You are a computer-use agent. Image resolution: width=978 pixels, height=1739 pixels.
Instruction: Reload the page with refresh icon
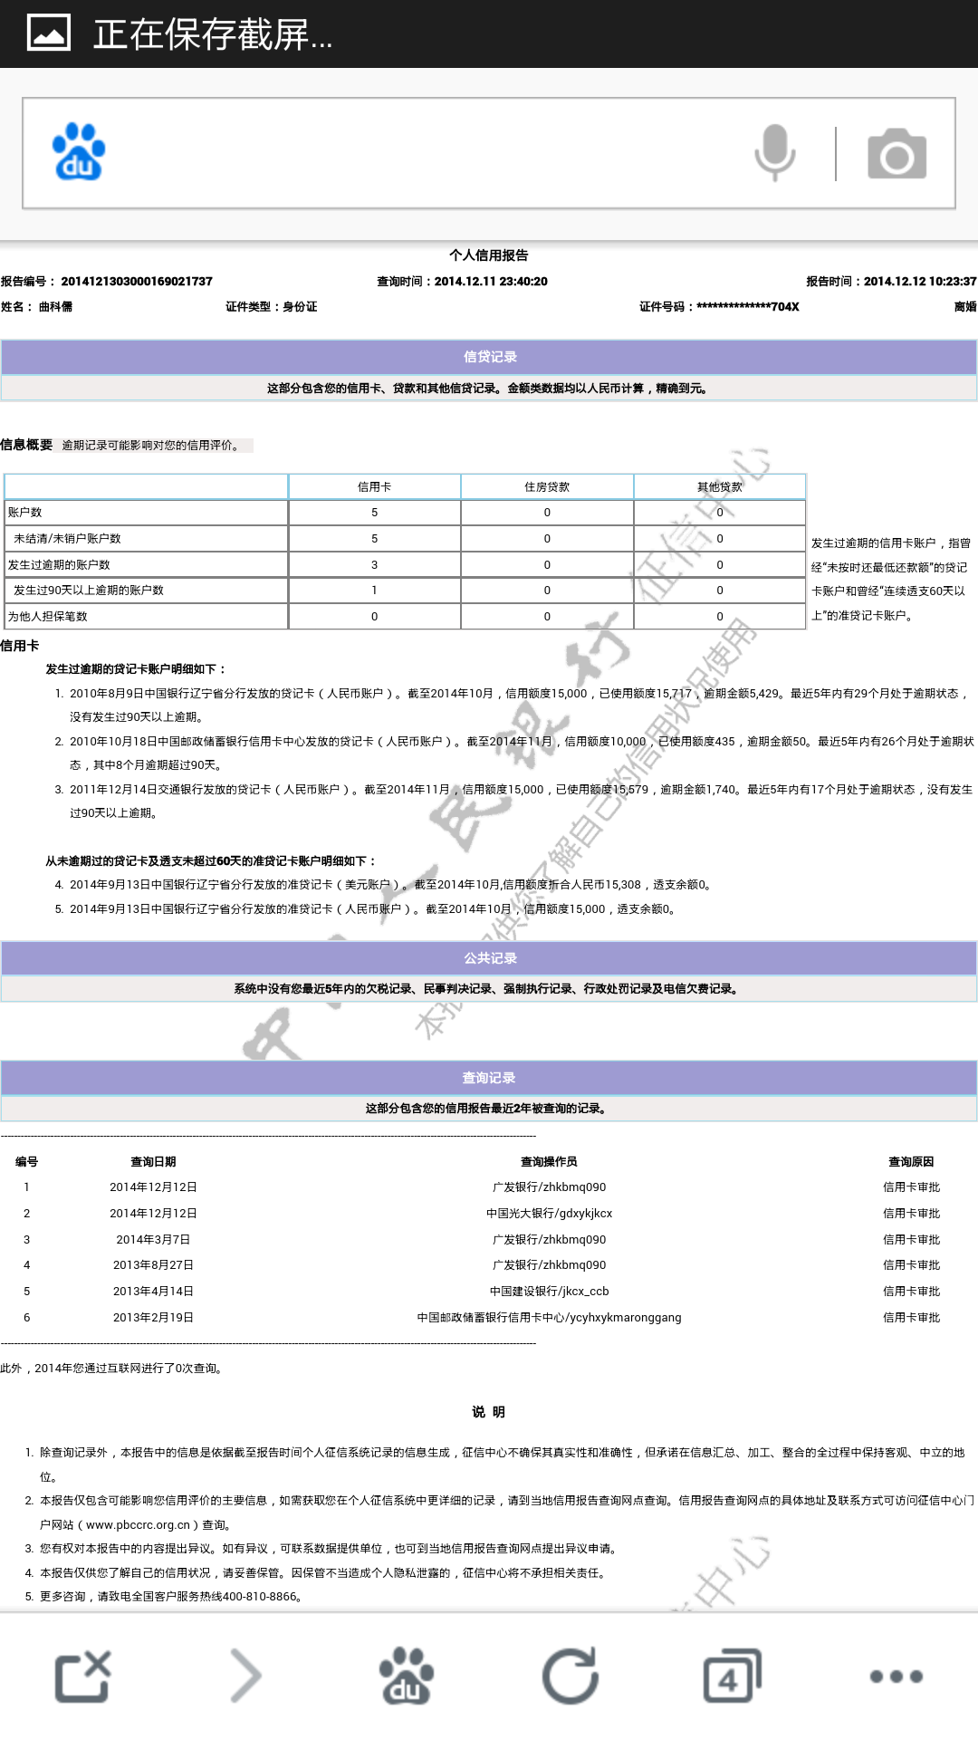570,1677
